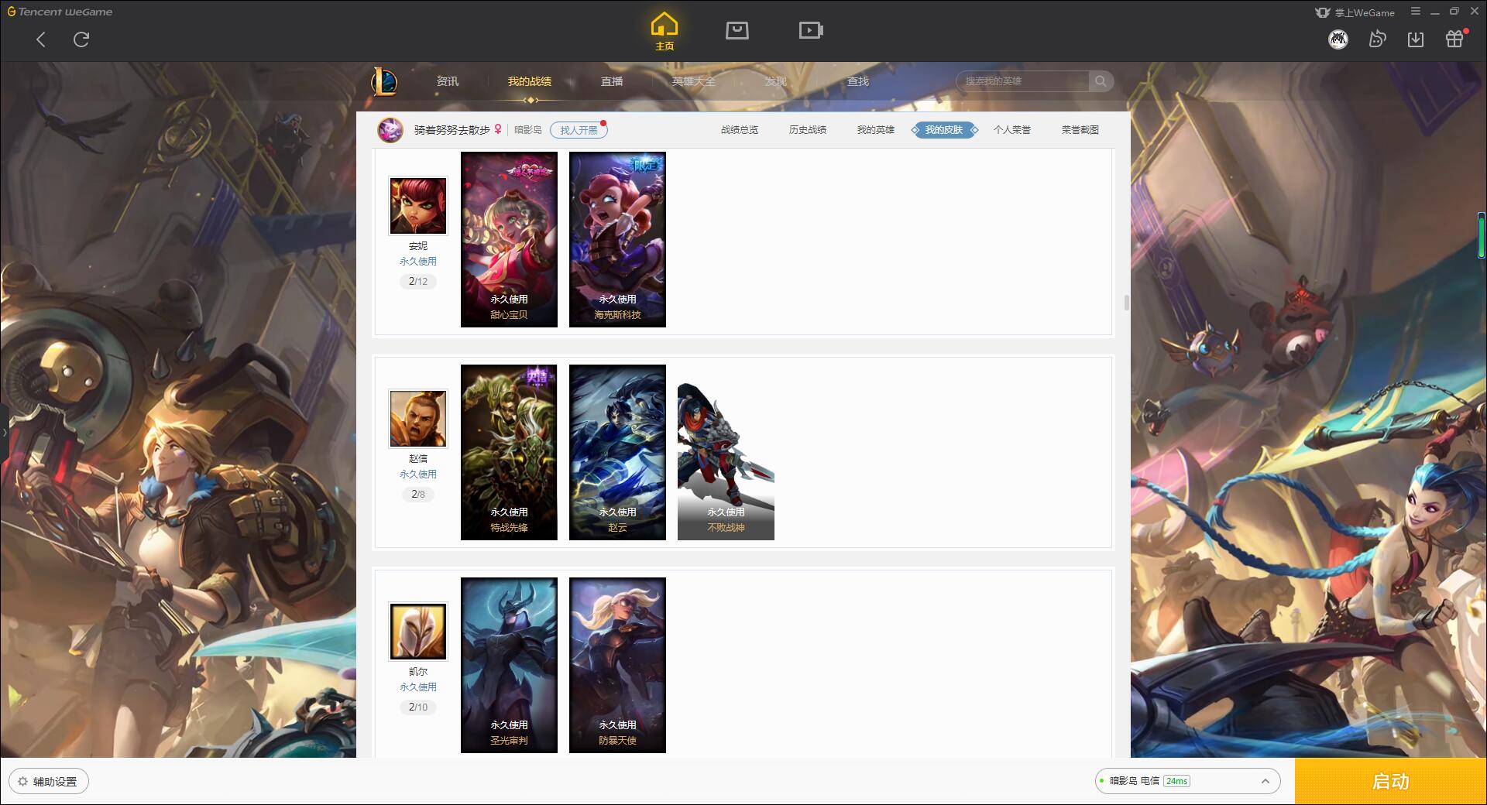The width and height of the screenshot is (1487, 805).
Task: Select the 安妮 champion portrait
Action: pos(418,206)
